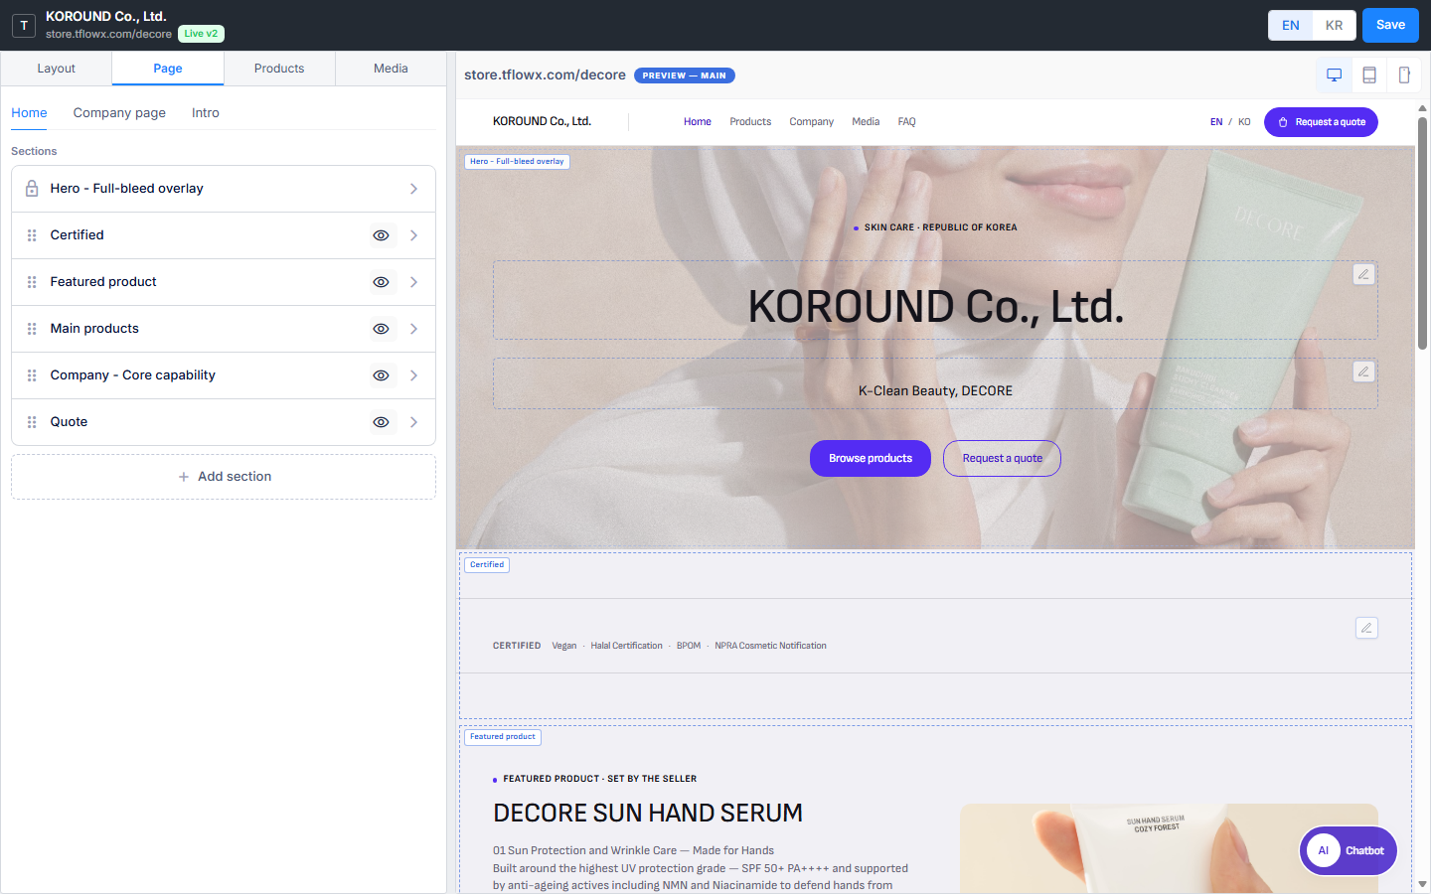Toggle visibility of Quote section
Viewport: 1431px width, 894px height.
381,422
